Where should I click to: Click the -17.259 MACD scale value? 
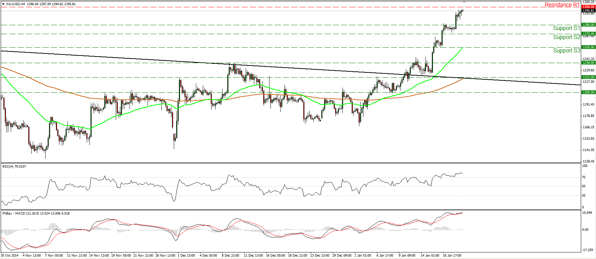pyautogui.click(x=588, y=249)
